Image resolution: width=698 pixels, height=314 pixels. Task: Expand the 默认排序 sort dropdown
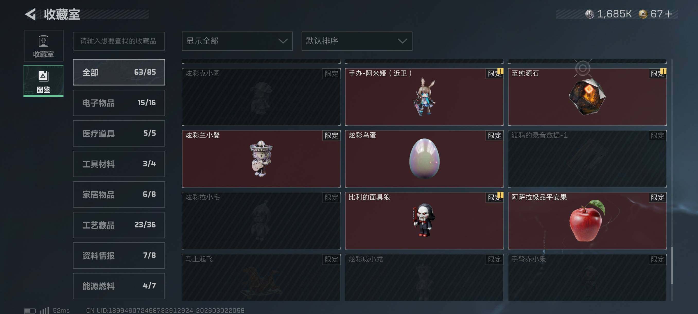click(x=356, y=41)
